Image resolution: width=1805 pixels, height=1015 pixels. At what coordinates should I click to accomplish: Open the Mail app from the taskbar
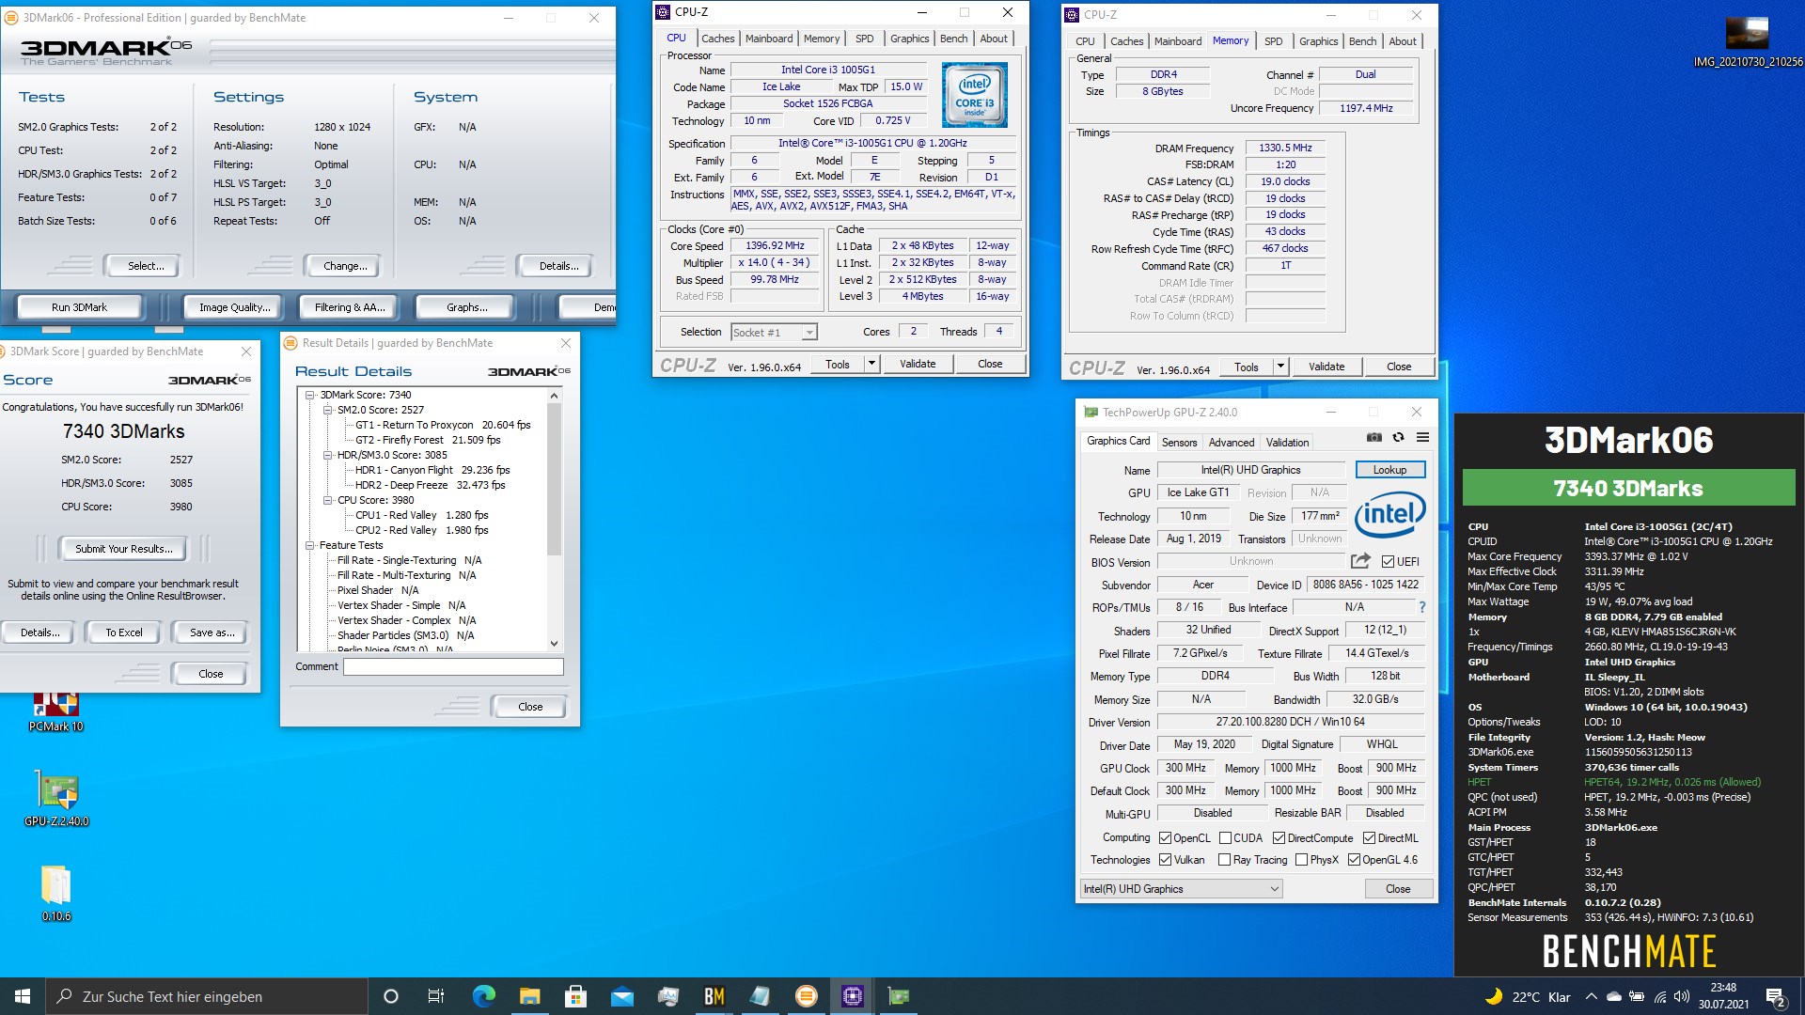tap(621, 996)
